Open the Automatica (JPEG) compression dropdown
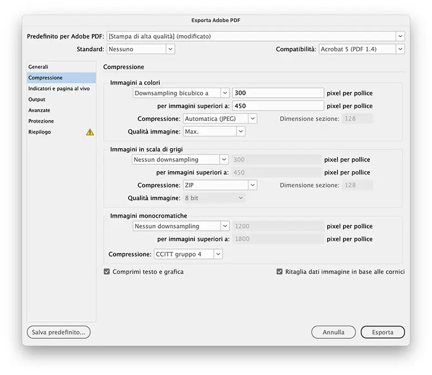Viewport: 432px width, 375px height. pos(220,118)
